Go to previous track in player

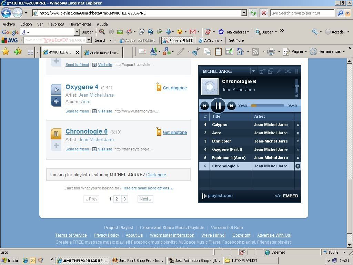pos(204,106)
